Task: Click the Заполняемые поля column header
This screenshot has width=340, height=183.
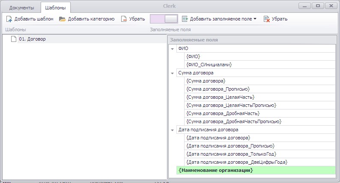Action: (x=252, y=40)
